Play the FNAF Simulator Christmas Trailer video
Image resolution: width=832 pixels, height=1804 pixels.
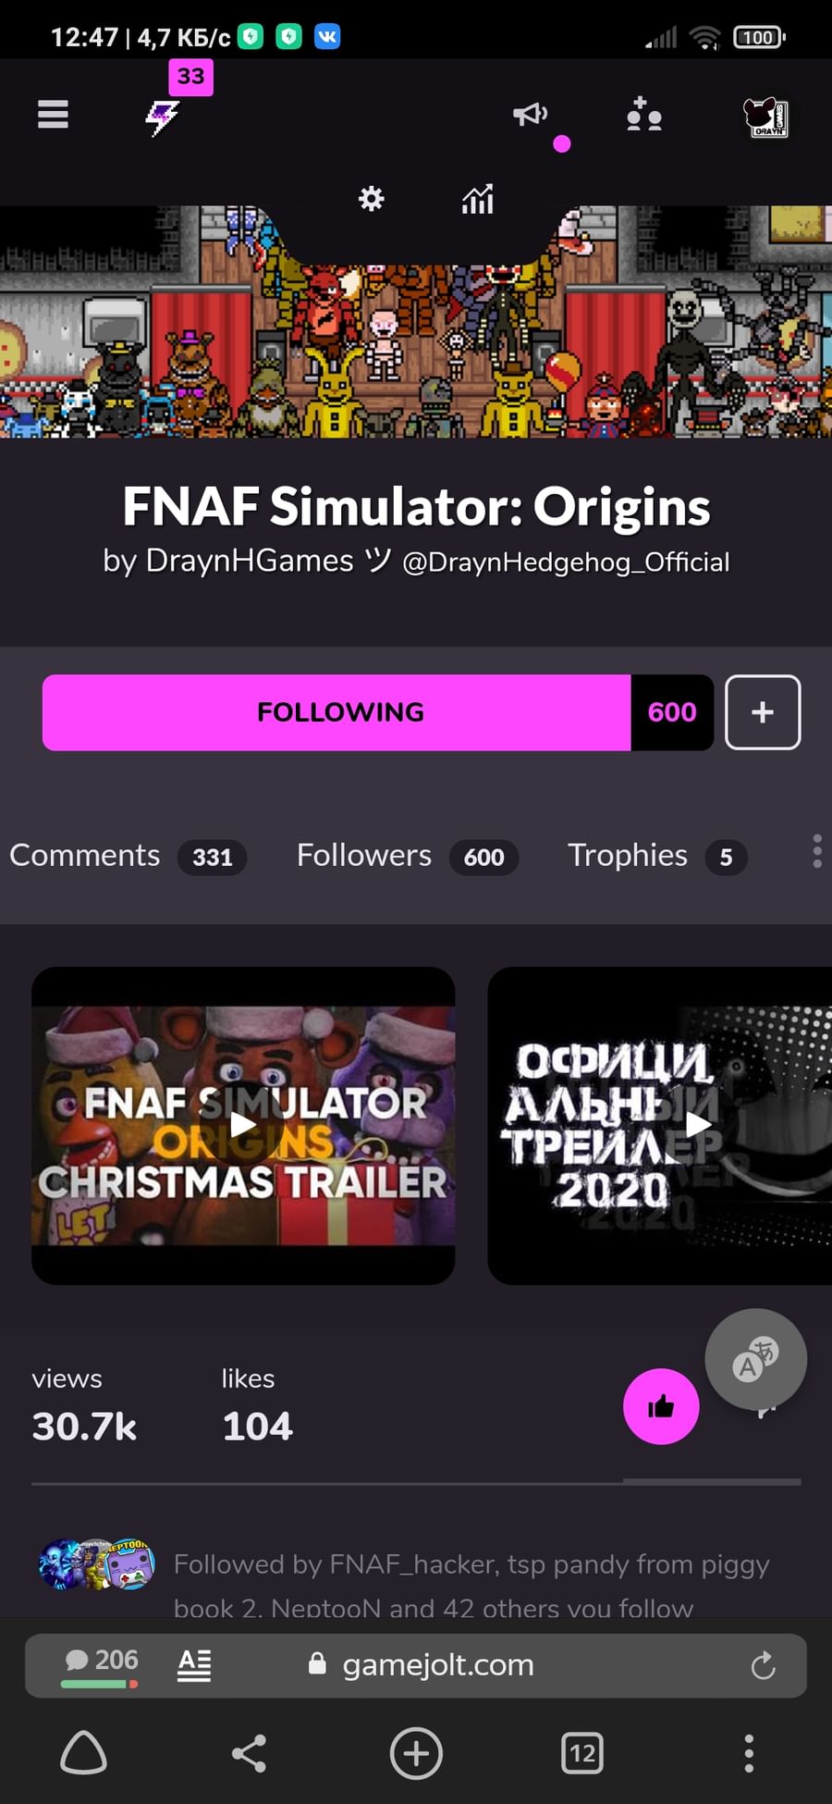243,1125
